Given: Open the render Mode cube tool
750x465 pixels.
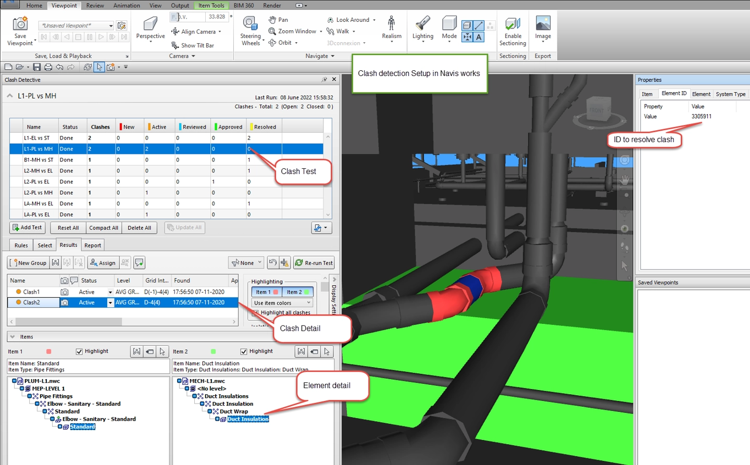Looking at the screenshot, I should [449, 23].
